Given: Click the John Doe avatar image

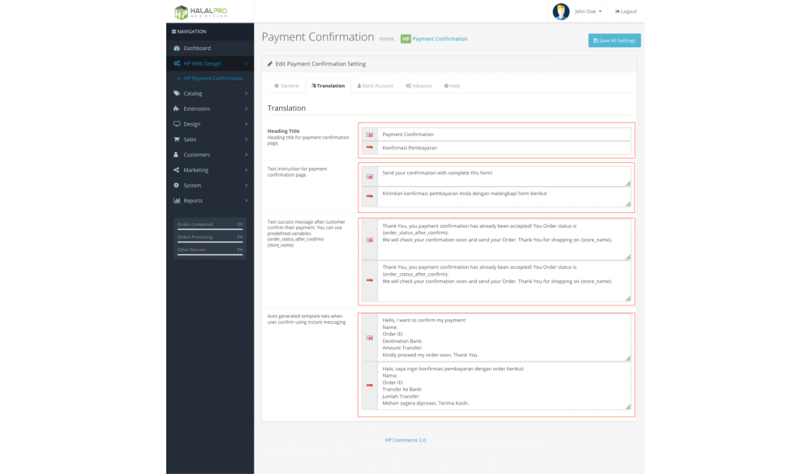Looking at the screenshot, I should (560, 11).
